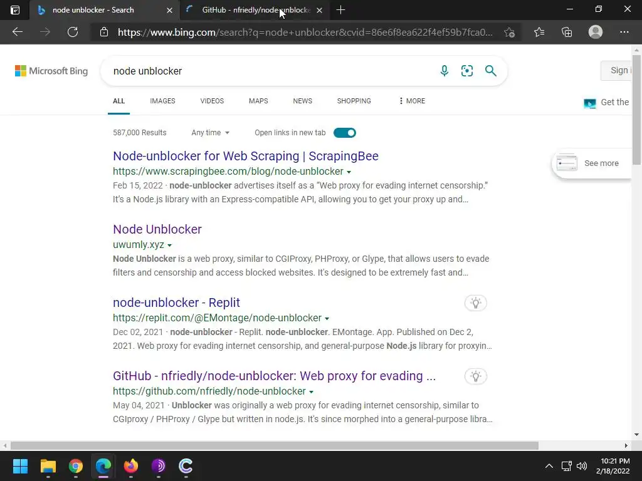642x481 pixels.
Task: Click the scroll down arrow
Action: pyautogui.click(x=637, y=435)
